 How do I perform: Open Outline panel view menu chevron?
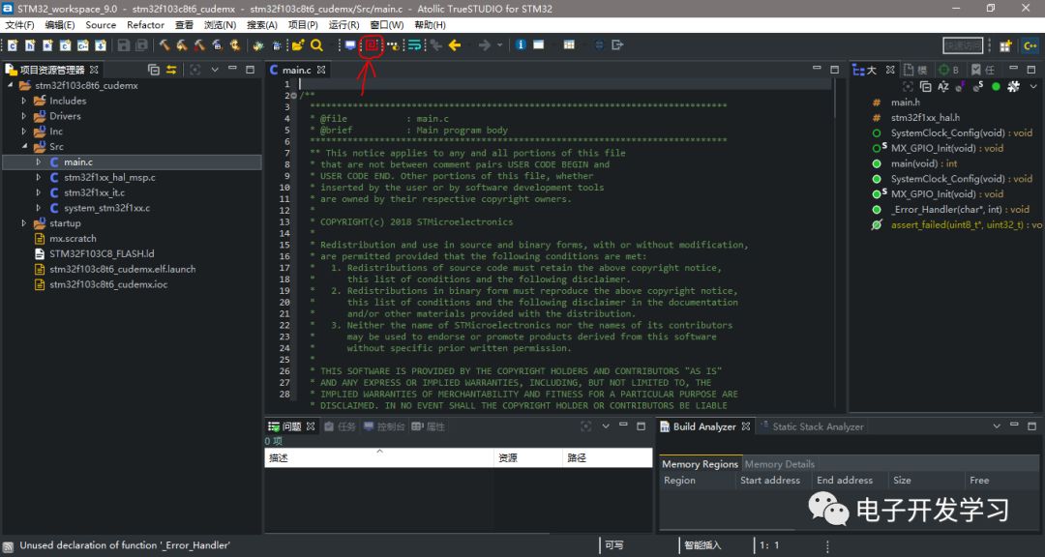tap(1033, 87)
